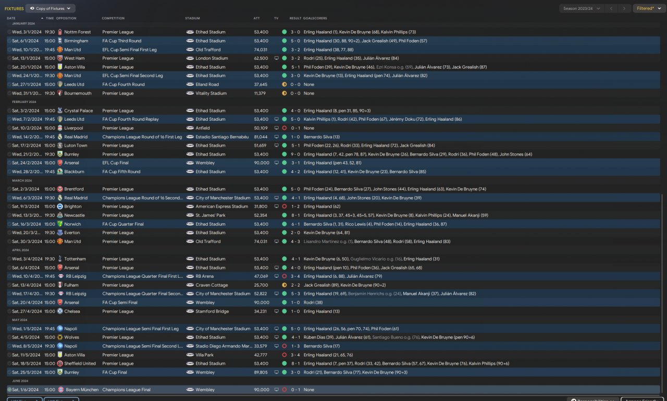Screen dimensions: 667x401
Task: Sort by the Result column header
Action: [x=295, y=18]
